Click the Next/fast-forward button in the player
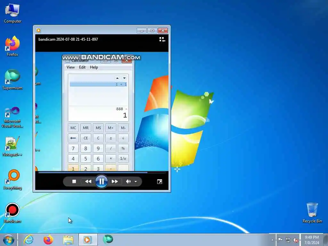This screenshot has width=328, height=246. point(115,181)
